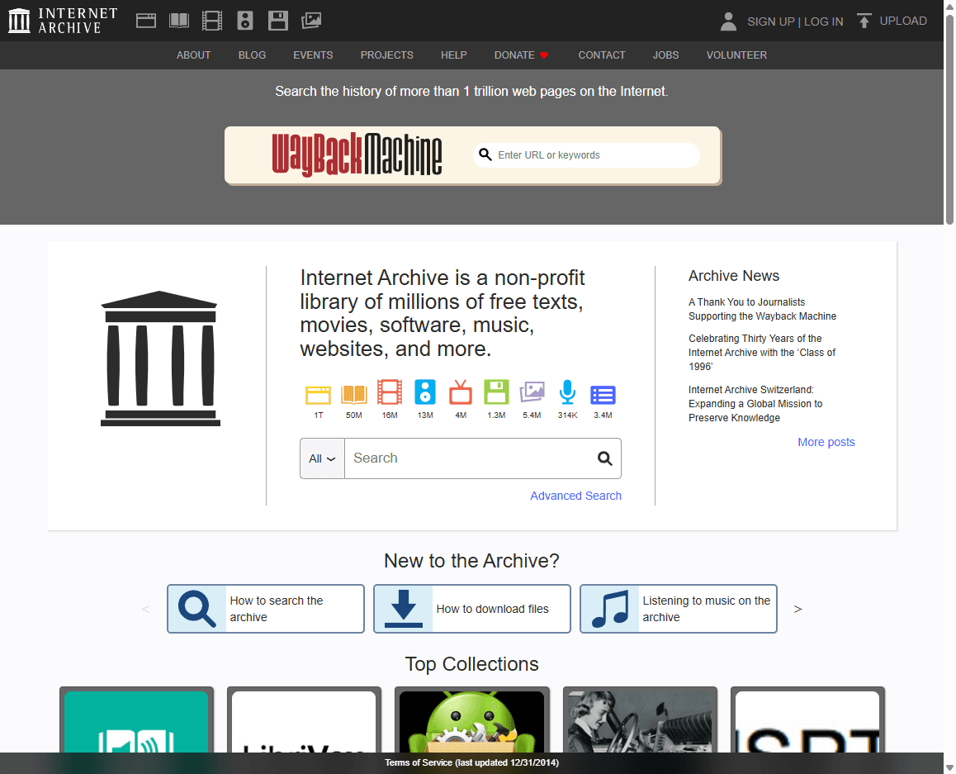Show previous onboarding cards arrow
Screen dimensions: 956x774
(145, 609)
